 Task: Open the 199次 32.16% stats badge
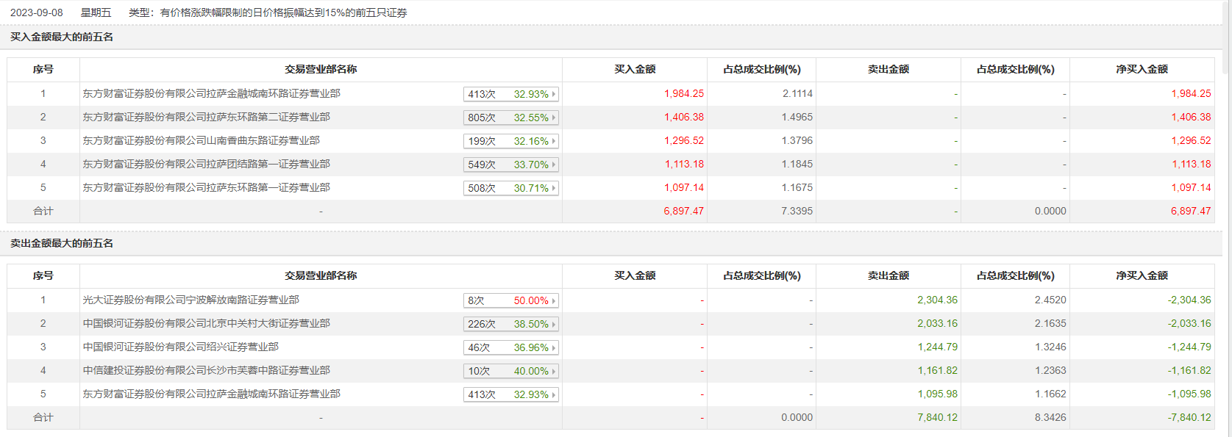511,141
